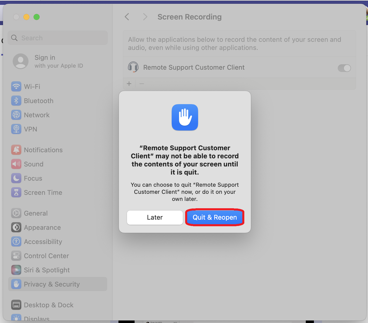Go back with the left chevron
Viewport: 368px width, 323px height.
pyautogui.click(x=127, y=17)
